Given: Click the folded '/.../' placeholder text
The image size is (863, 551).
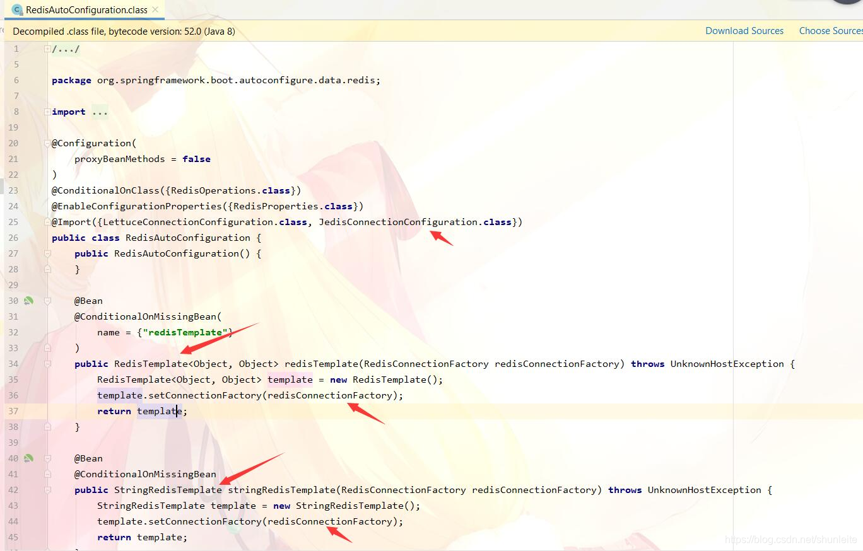Looking at the screenshot, I should click(x=66, y=49).
